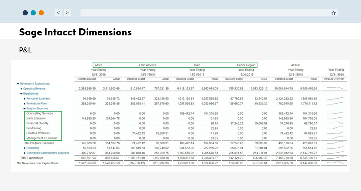Click the Pacific Region column header

(x=246, y=65)
